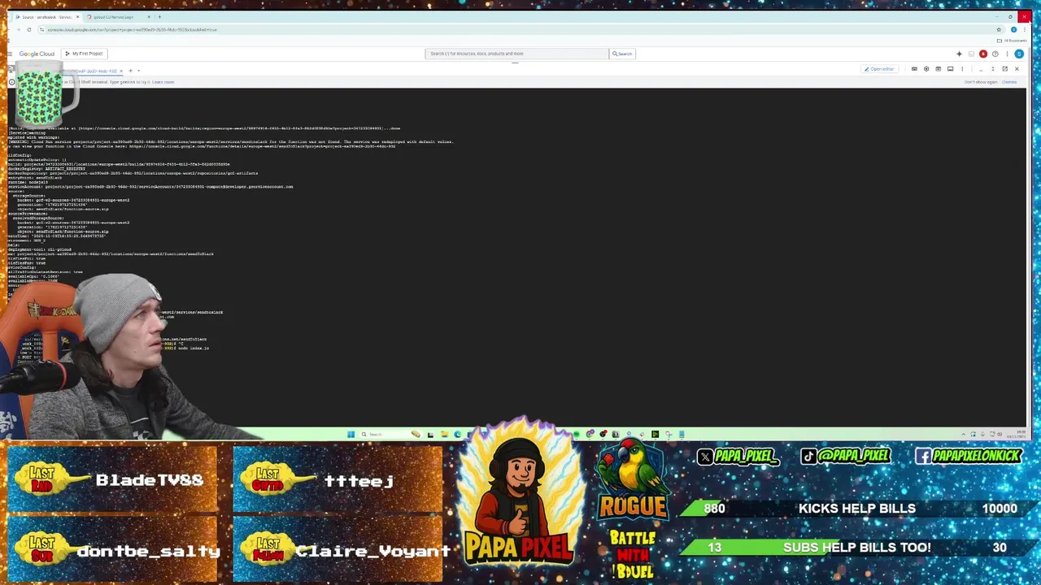Open the taskbar clock and date
This screenshot has width=1041, height=585.
coord(1017,435)
